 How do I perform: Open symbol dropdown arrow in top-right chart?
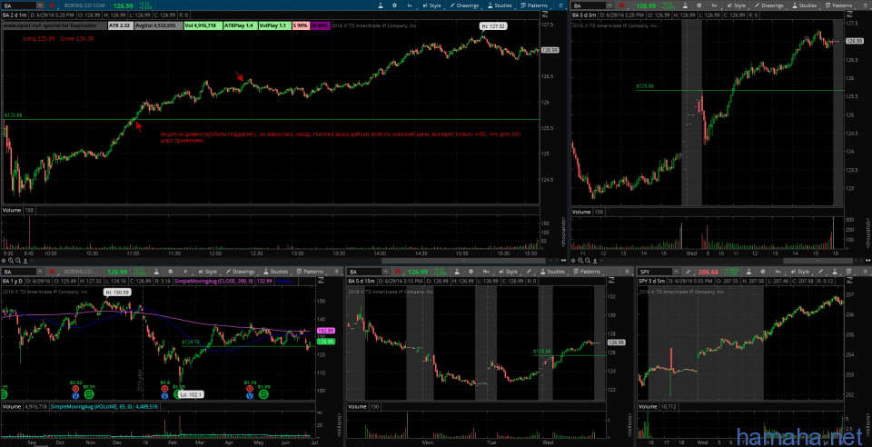pyautogui.click(x=609, y=5)
